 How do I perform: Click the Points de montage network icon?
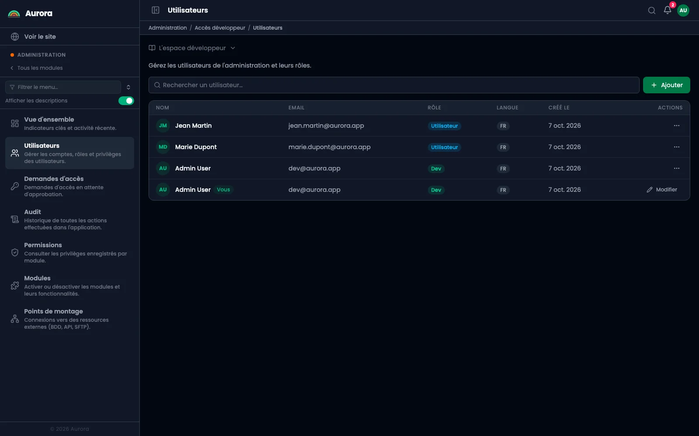point(15,319)
